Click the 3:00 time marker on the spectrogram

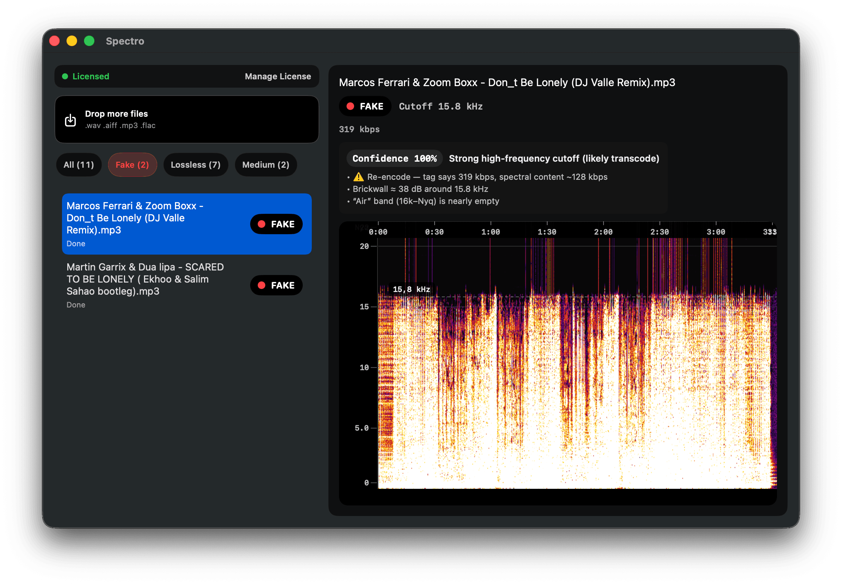716,232
